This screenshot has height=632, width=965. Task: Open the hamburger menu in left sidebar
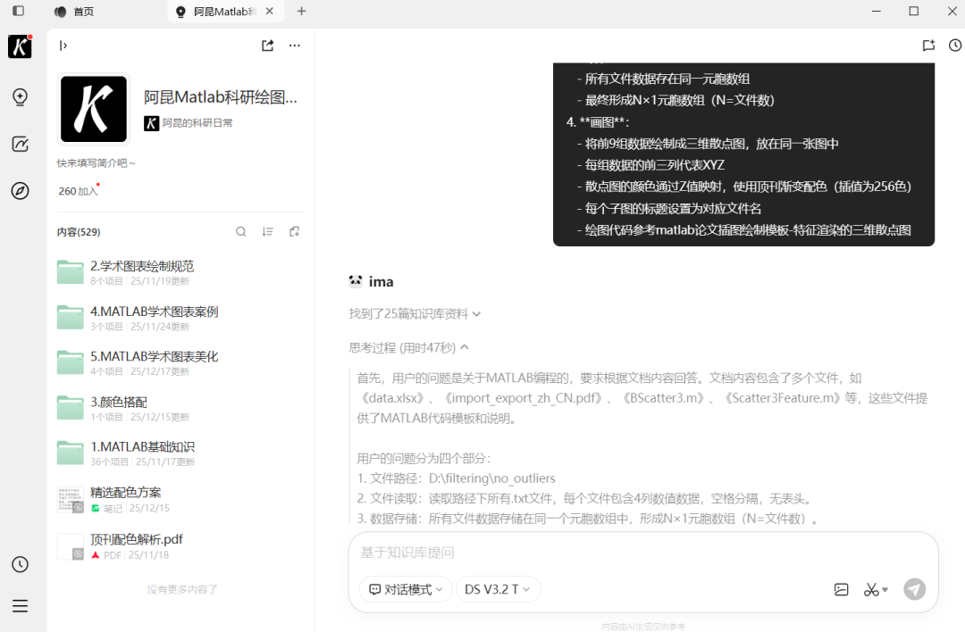coord(20,606)
